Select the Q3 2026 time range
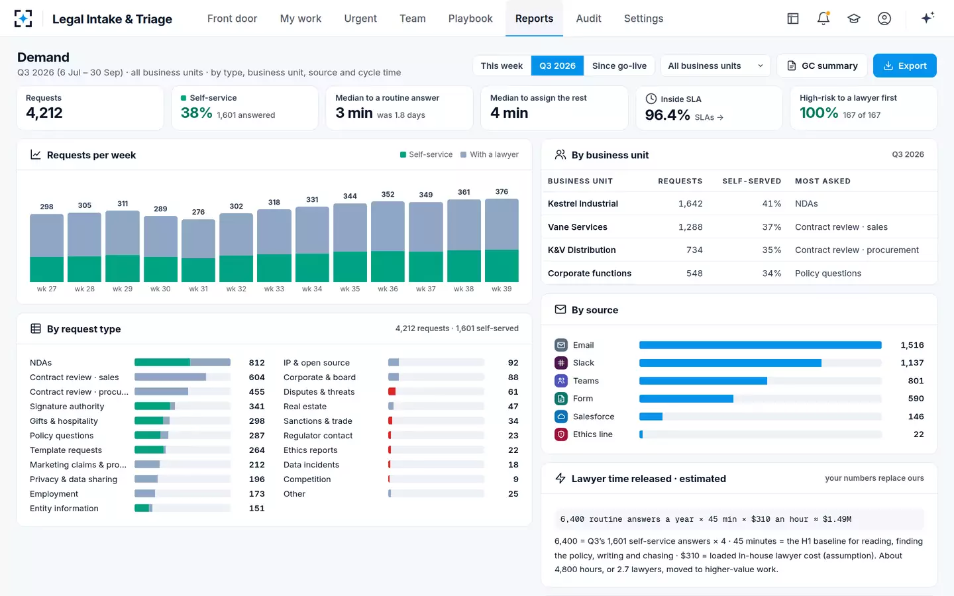The image size is (954, 596). (557, 66)
